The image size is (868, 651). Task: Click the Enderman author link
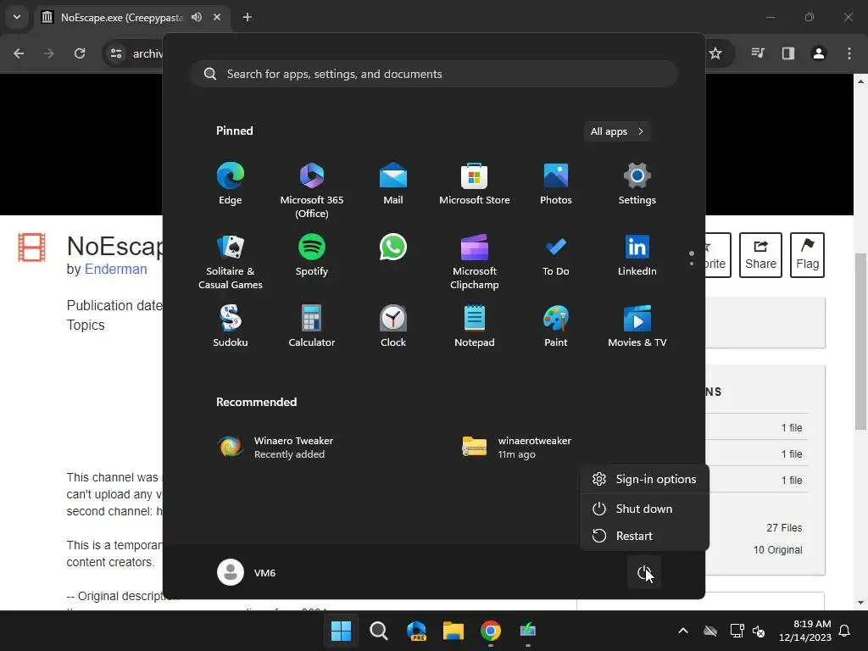click(x=115, y=269)
